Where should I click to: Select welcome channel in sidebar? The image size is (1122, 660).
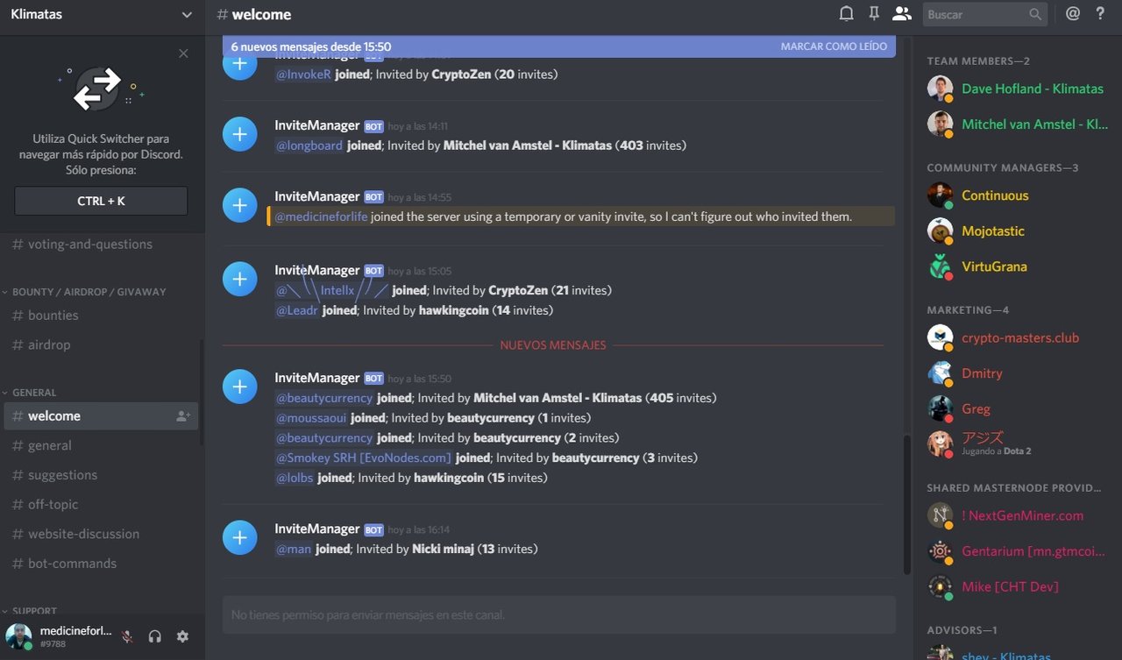(101, 416)
